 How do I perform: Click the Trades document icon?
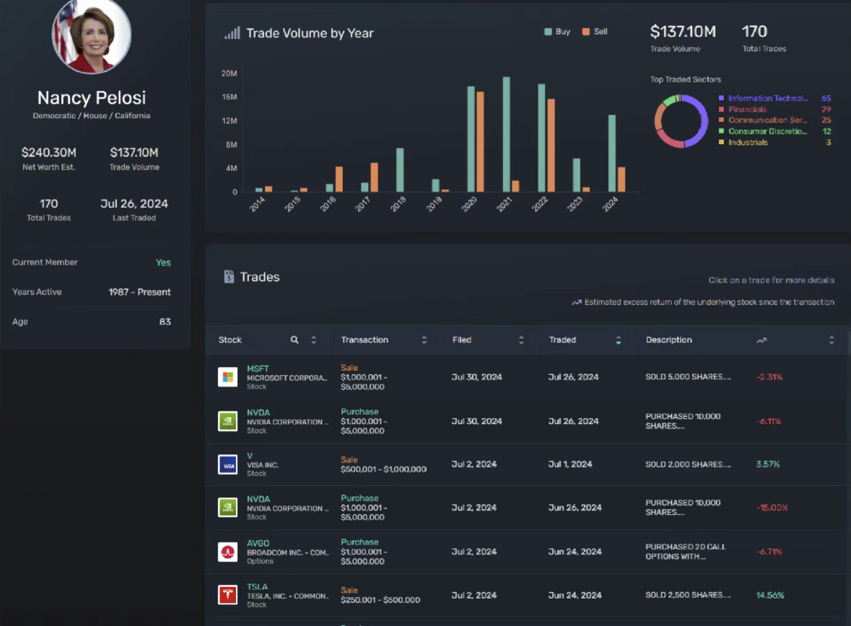229,277
